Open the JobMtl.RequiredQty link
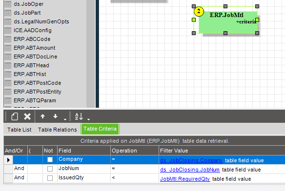 [x=185, y=179]
